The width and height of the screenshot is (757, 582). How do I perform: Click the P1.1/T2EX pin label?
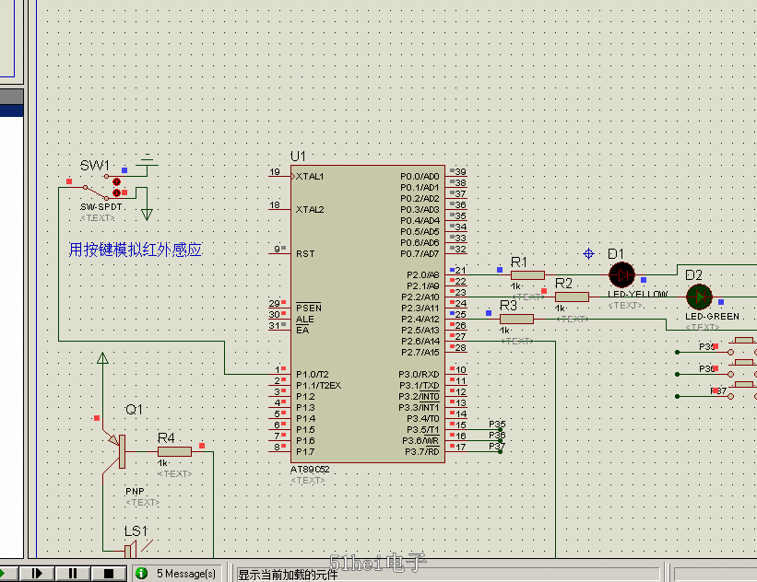coord(319,385)
